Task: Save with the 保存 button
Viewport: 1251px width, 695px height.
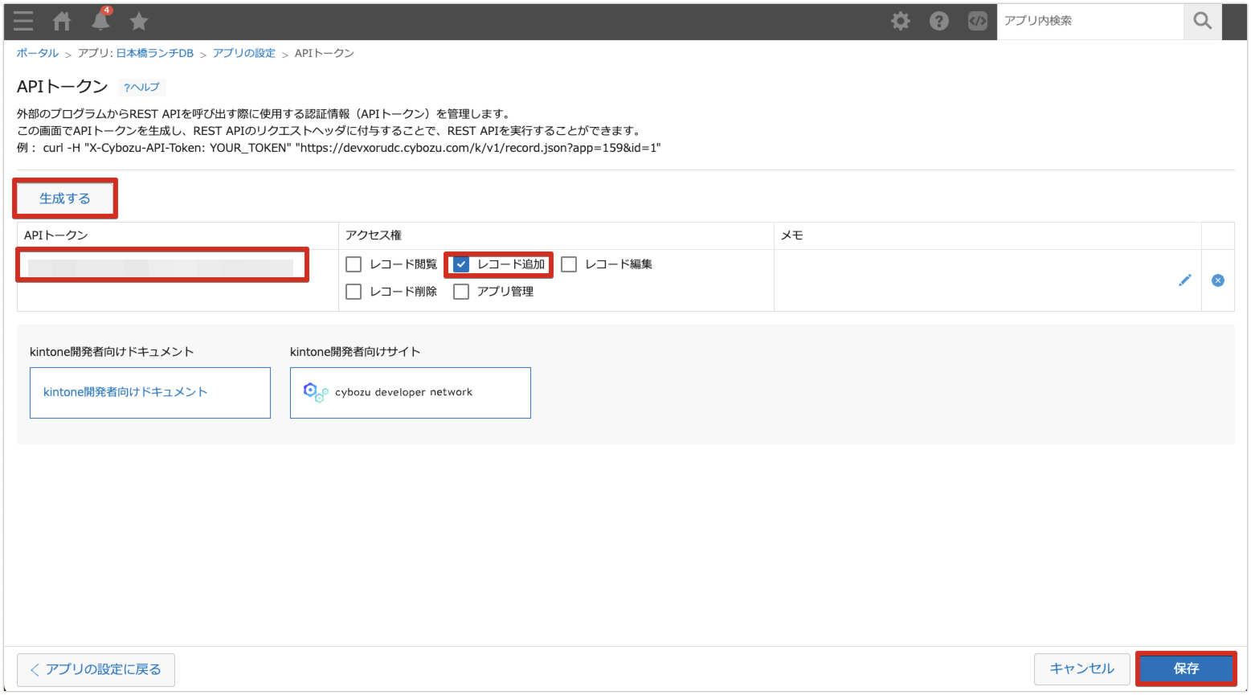Action: pos(1186,668)
